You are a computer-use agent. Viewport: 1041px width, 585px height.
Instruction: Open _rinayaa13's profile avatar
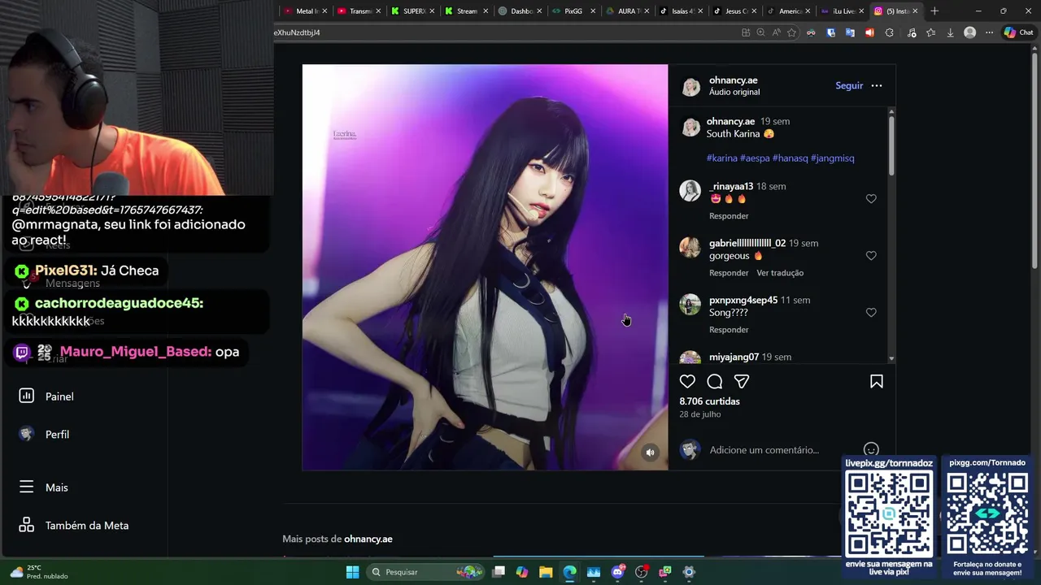(x=690, y=190)
